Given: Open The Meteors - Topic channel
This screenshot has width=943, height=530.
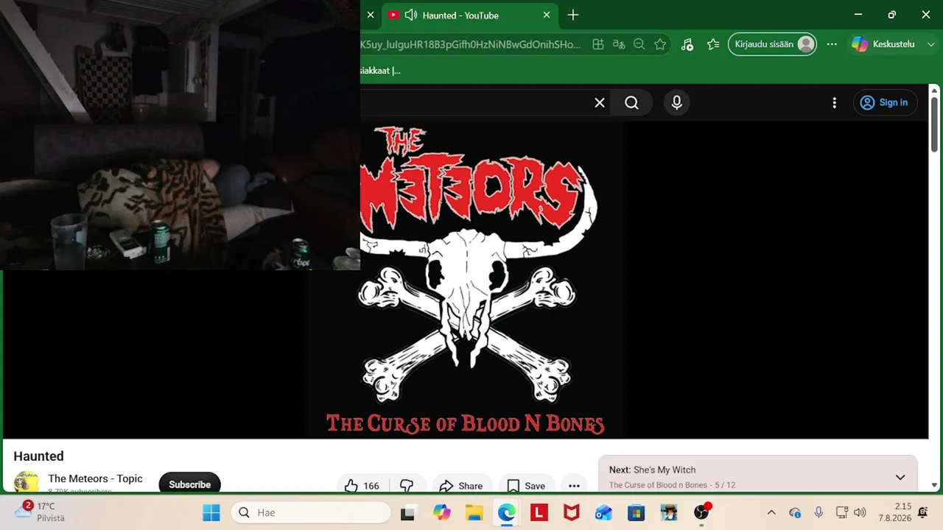Looking at the screenshot, I should [x=95, y=478].
